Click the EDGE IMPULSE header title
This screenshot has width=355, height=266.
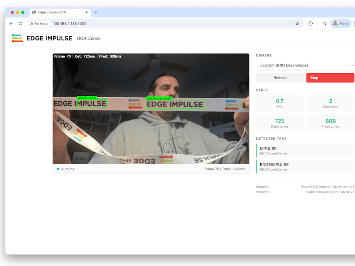[49, 38]
